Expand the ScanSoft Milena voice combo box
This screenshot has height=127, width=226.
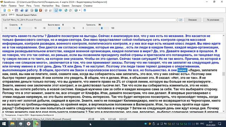(177, 20)
